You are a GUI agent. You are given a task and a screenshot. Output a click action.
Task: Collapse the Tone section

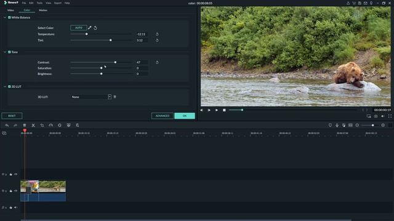(5, 52)
